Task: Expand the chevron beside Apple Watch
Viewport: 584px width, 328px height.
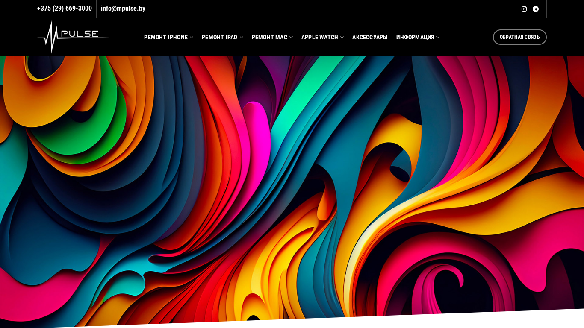Action: pos(342,38)
